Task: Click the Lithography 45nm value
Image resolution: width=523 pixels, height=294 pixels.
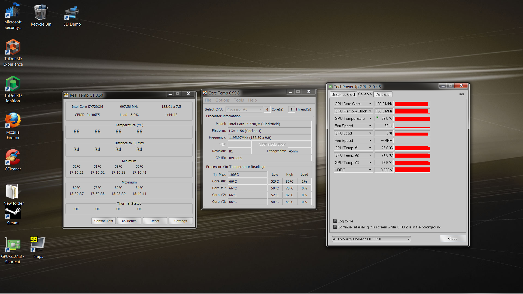Action: click(x=299, y=151)
